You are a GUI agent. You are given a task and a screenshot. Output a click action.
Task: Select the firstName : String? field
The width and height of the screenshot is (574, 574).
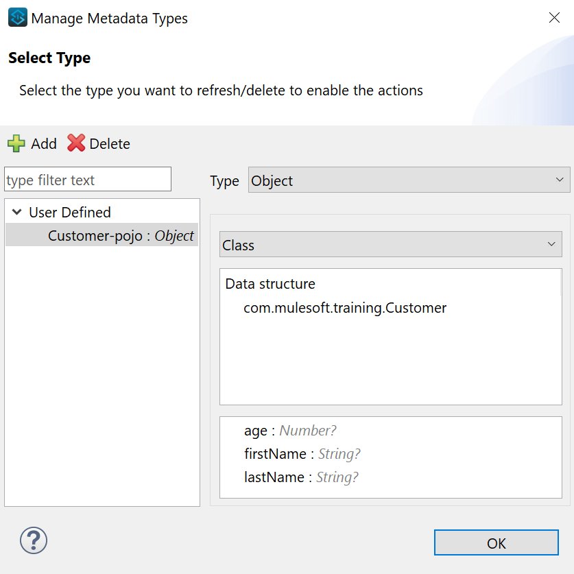pos(302,454)
